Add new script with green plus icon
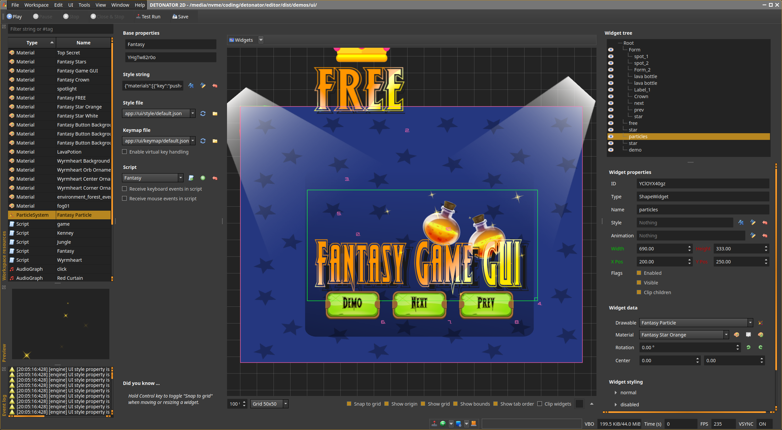 (203, 178)
